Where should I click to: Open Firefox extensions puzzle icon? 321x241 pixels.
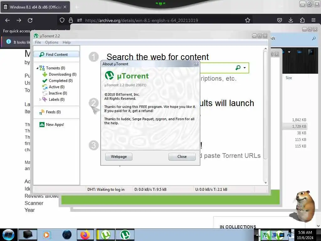302,20
